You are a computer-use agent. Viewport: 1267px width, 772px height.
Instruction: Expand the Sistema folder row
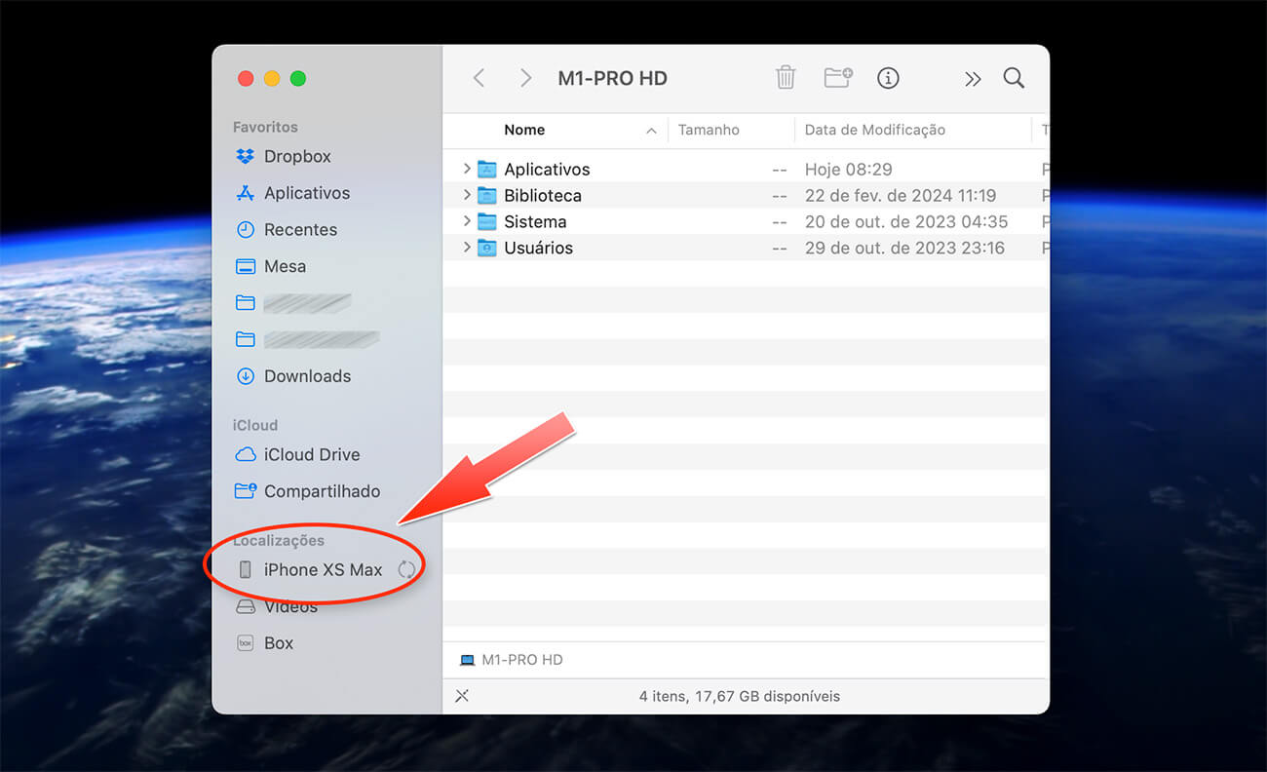(x=467, y=221)
